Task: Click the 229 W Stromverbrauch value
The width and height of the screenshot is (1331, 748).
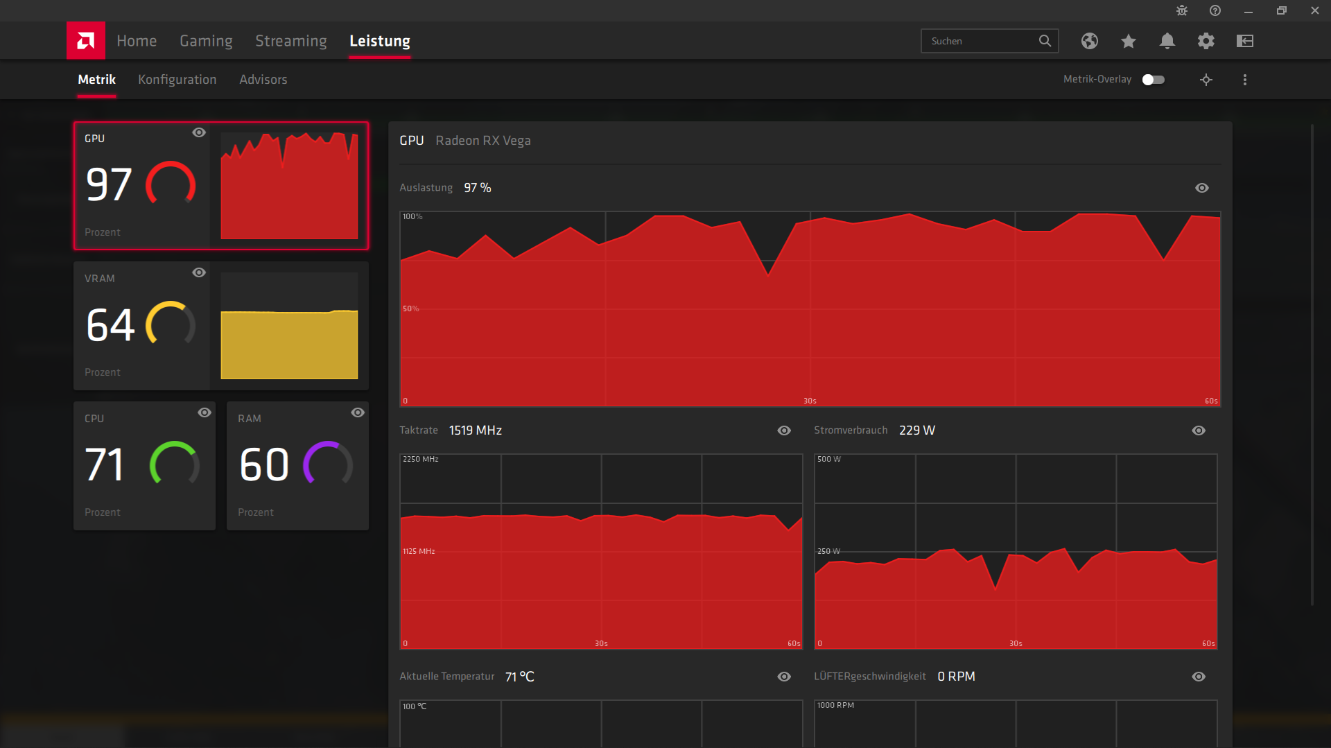Action: click(x=917, y=430)
